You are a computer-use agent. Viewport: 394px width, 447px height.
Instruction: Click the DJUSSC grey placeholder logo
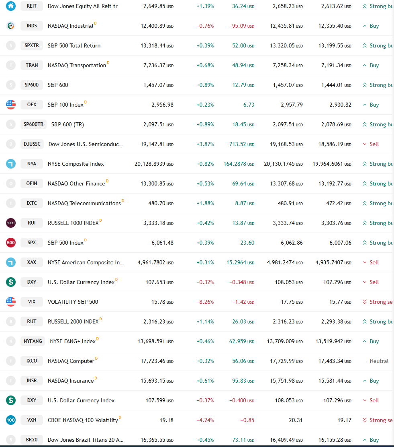(11, 144)
